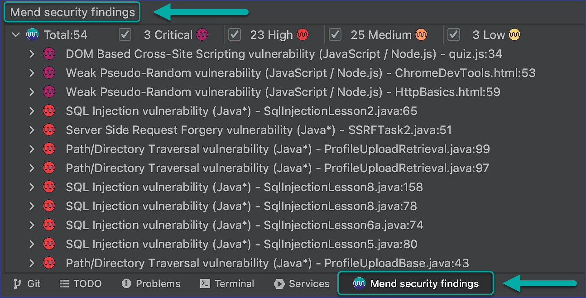
Task: Uncheck the 3 Low checkbox
Action: [x=453, y=34]
